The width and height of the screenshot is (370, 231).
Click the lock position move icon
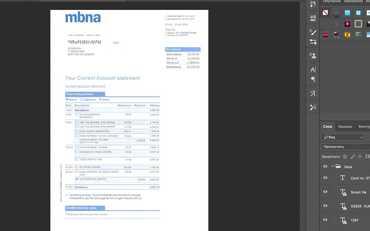360,157
